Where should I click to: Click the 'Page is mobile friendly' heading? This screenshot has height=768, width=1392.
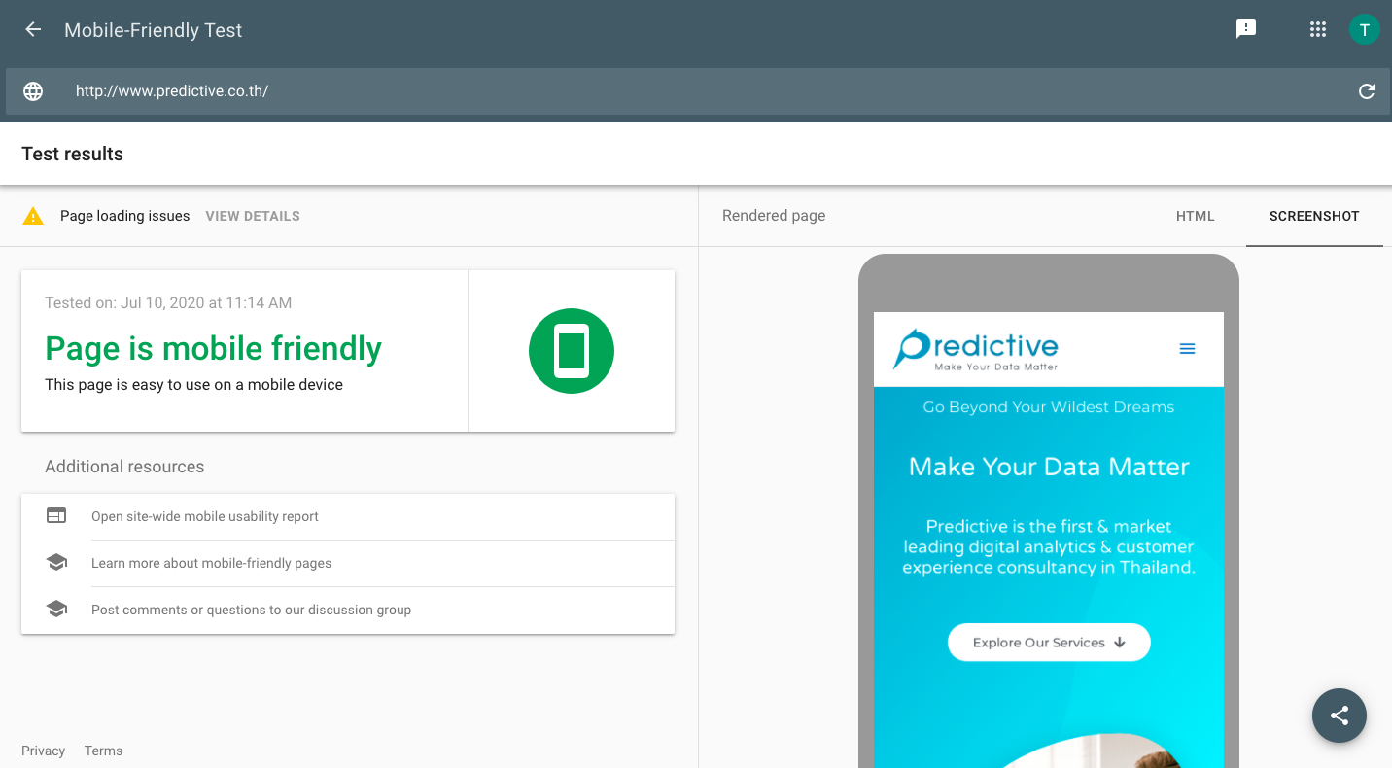pos(213,348)
